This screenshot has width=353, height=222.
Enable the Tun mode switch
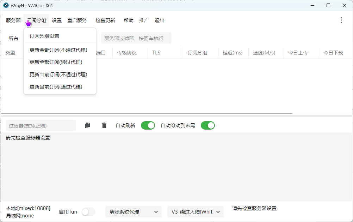click(88, 212)
